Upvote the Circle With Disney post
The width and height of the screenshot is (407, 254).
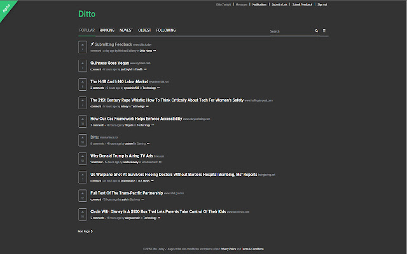[83, 215]
